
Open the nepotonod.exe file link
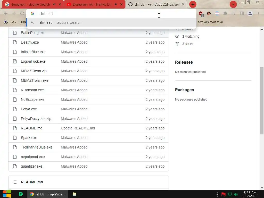33,157
